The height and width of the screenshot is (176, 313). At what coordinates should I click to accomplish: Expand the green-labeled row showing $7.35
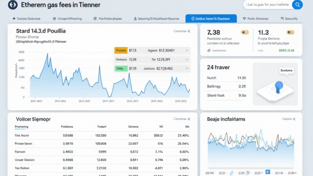(x=187, y=69)
